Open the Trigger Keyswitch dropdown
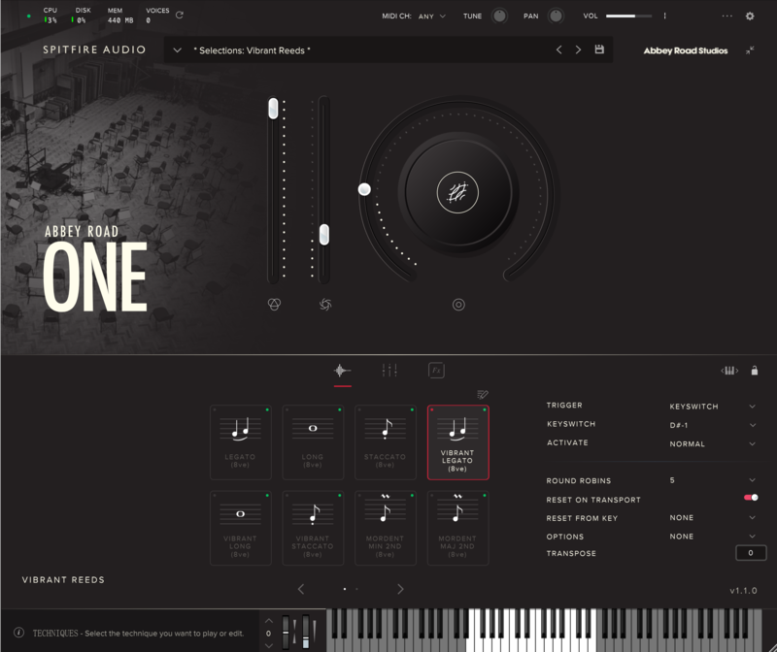This screenshot has height=652, width=777. click(712, 407)
